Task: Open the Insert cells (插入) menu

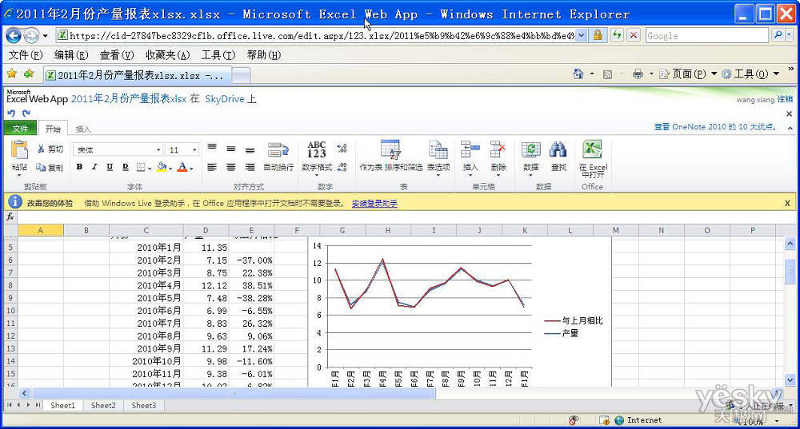Action: pyautogui.click(x=470, y=158)
